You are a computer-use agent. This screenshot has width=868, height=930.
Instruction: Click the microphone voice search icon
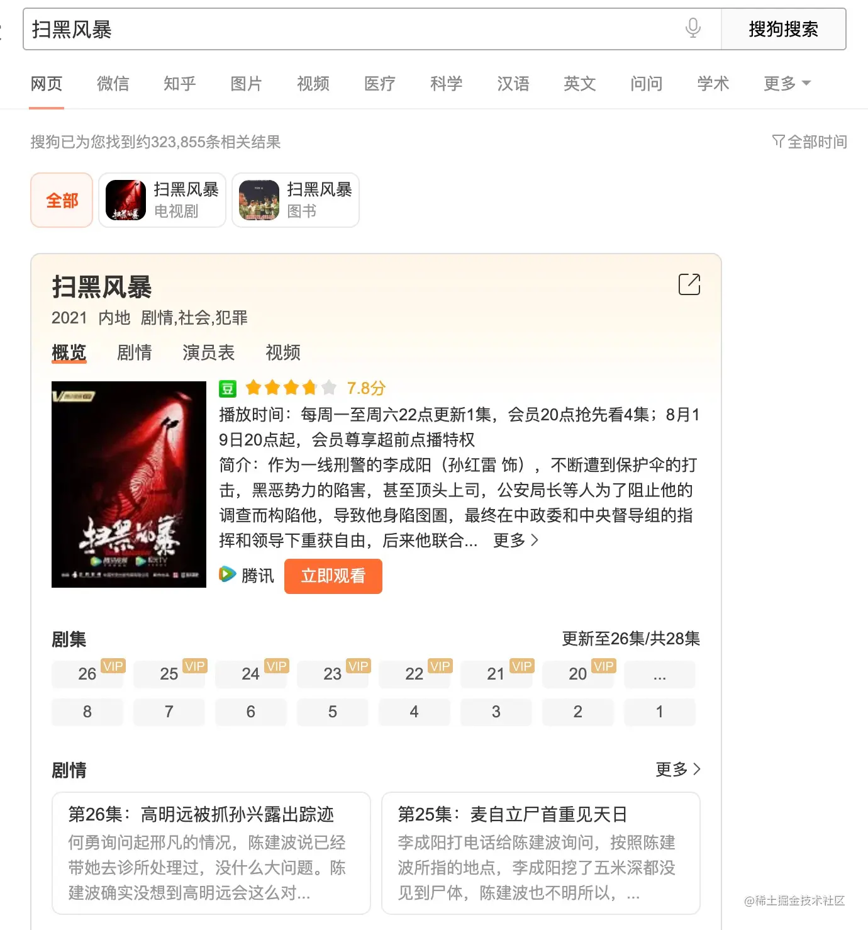click(693, 28)
